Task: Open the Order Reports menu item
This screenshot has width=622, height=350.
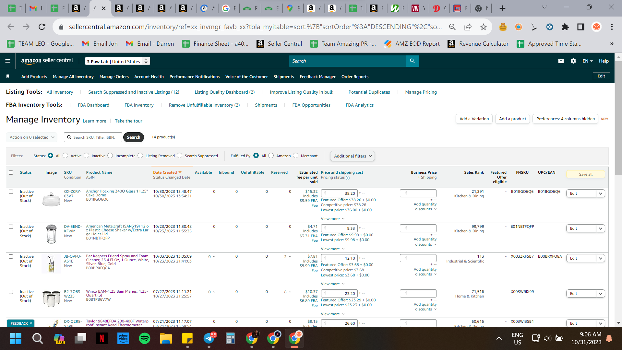Action: 355,76
